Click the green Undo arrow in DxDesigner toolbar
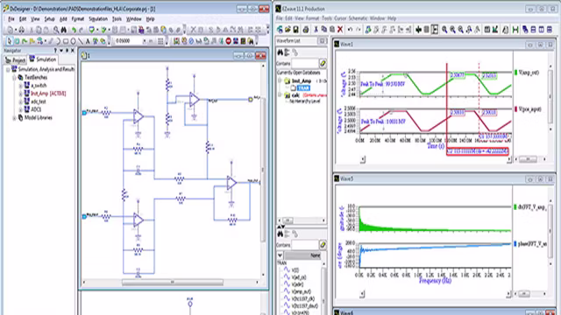Image resolution: width=561 pixels, height=315 pixels. [x=74, y=30]
